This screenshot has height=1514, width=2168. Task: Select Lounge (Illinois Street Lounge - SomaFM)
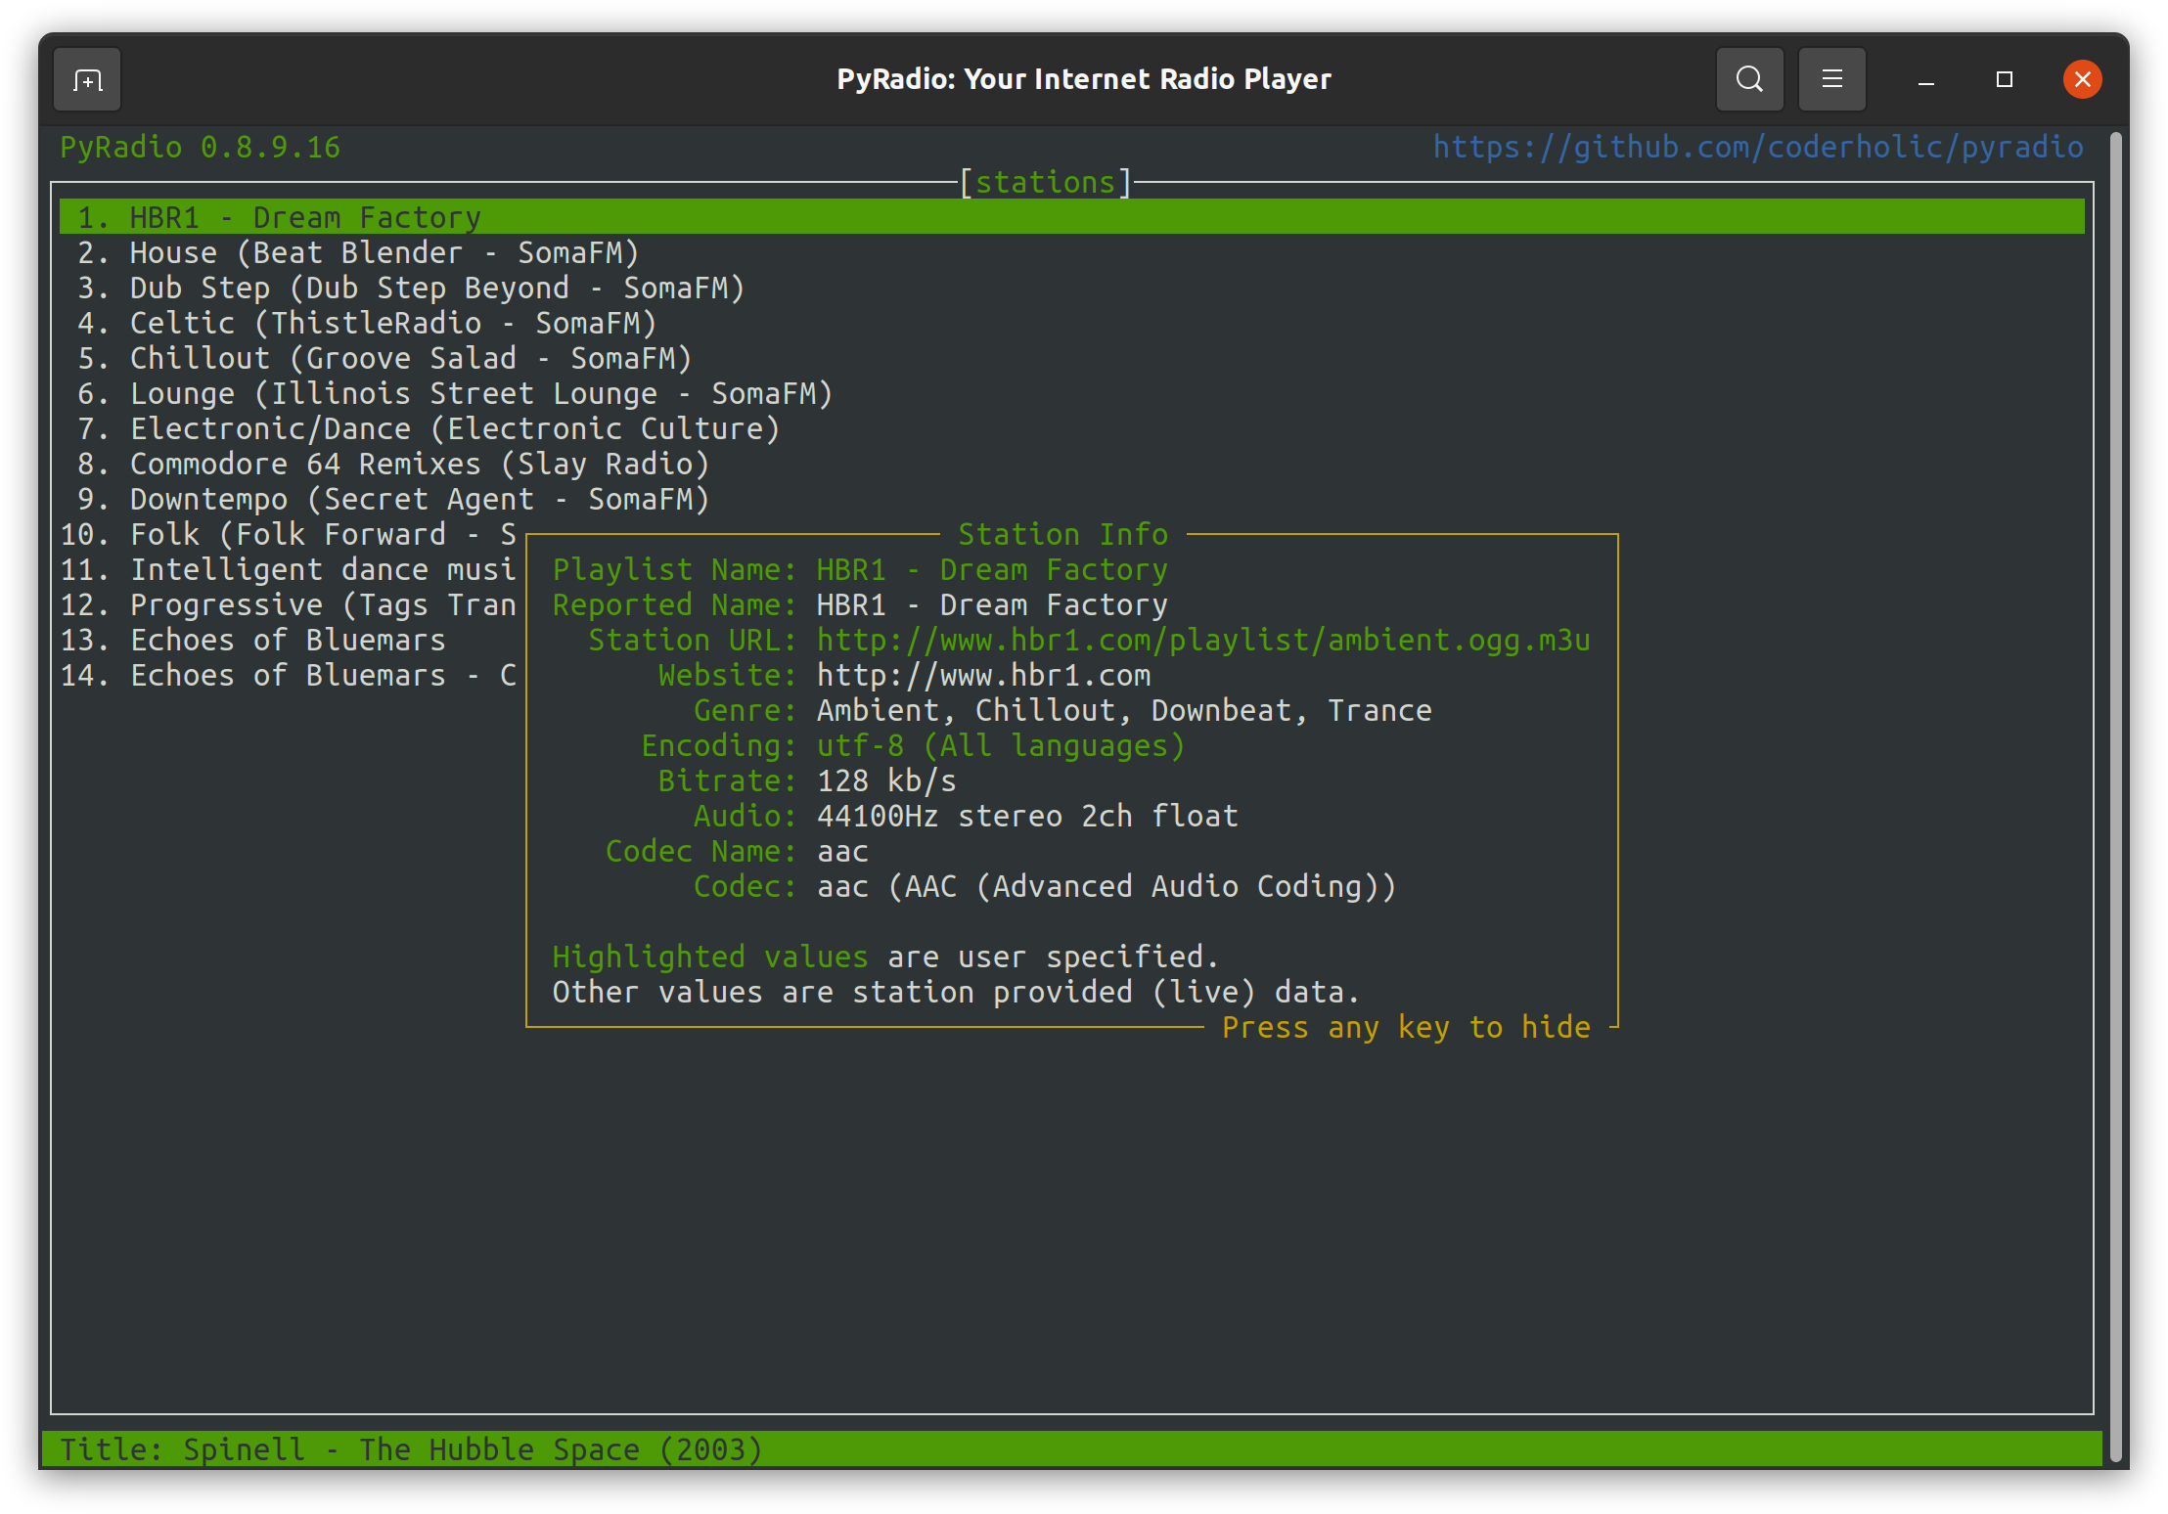[455, 393]
